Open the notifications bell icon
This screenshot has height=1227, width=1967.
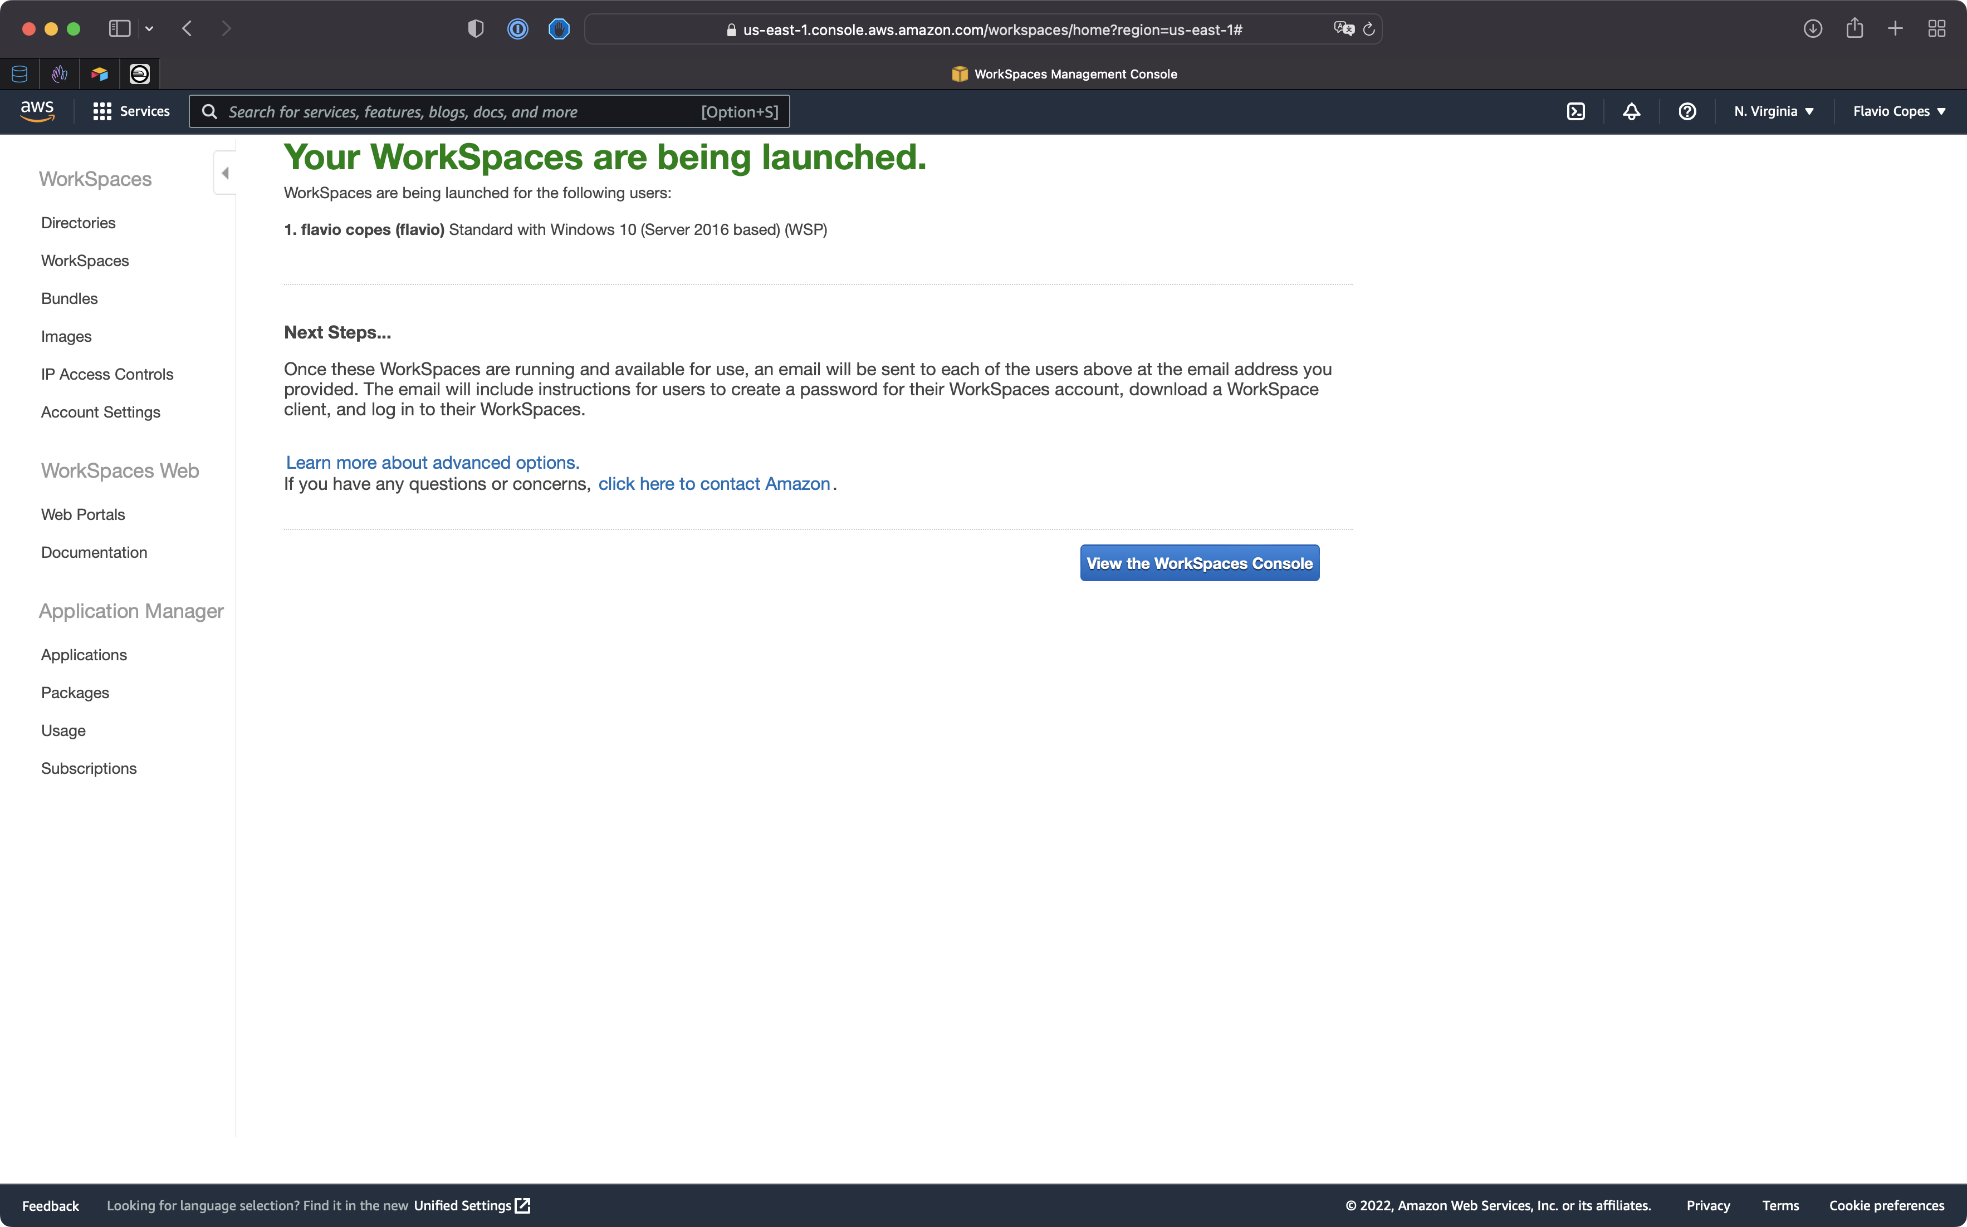(1631, 111)
